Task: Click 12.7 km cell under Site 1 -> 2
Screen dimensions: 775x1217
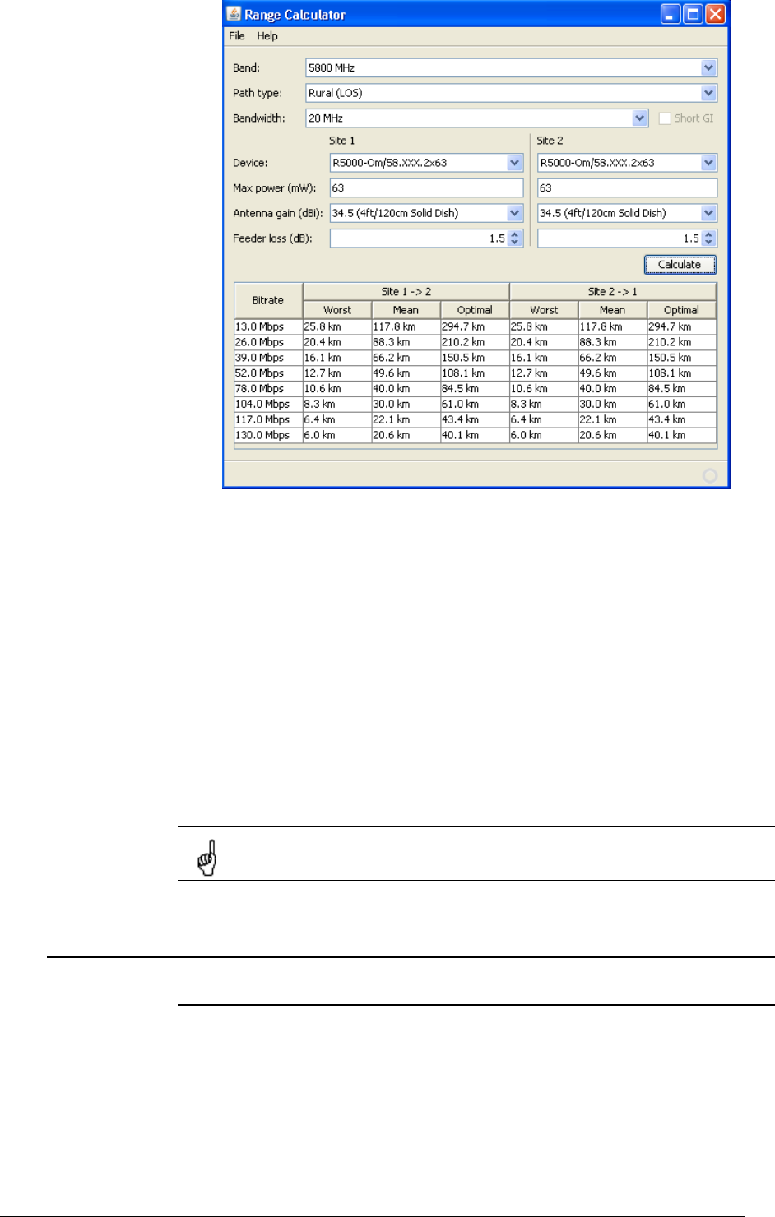Action: coord(337,373)
